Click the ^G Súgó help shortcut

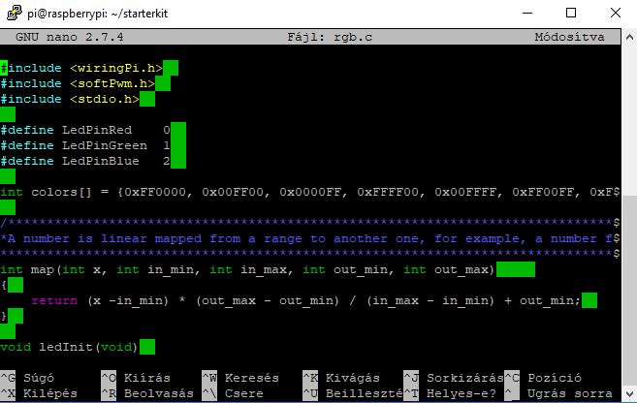click(x=29, y=378)
